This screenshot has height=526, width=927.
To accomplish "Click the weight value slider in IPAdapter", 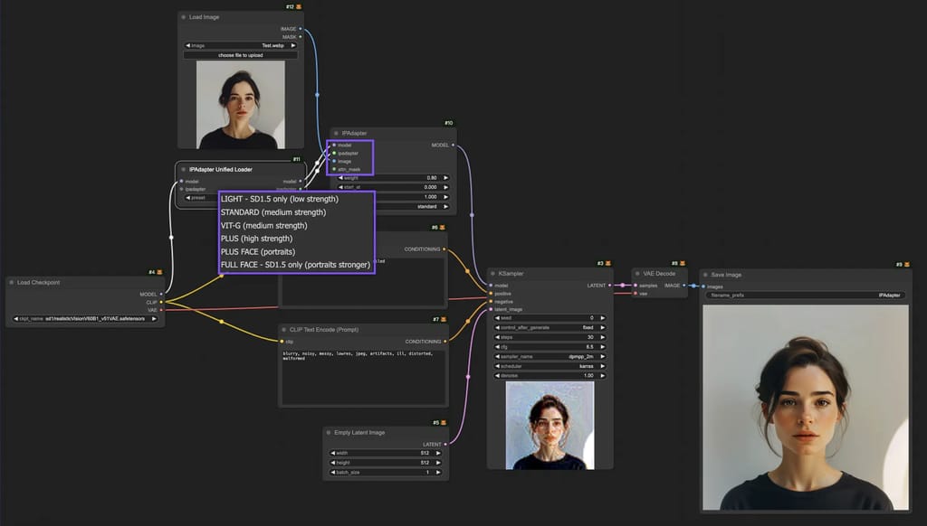I will (x=394, y=178).
